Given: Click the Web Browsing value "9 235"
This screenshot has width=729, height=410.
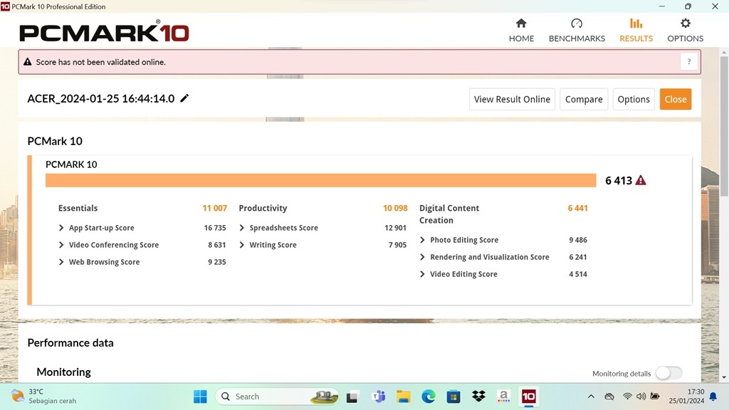Looking at the screenshot, I should [216, 262].
